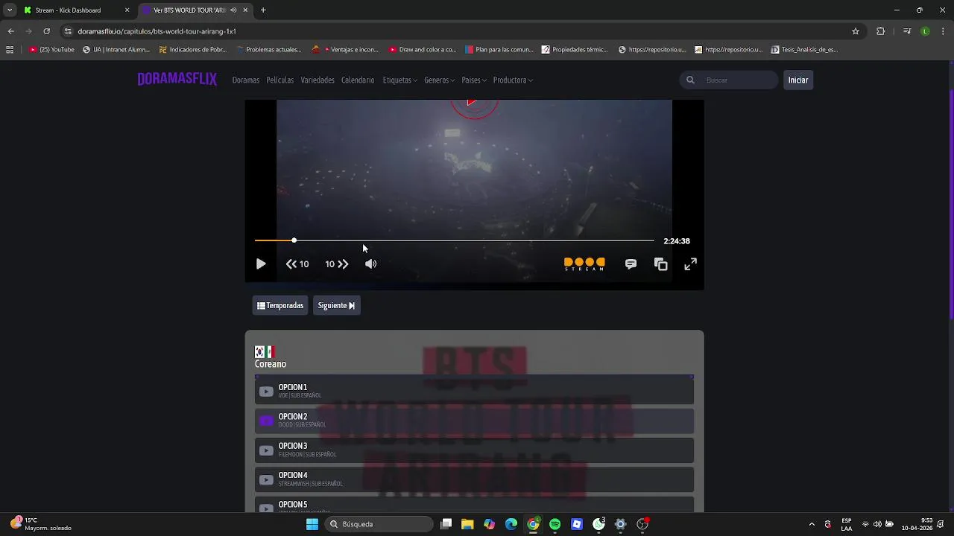Viewport: 954px width, 536px height.
Task: Click the Coreano language label
Action: [x=271, y=364]
